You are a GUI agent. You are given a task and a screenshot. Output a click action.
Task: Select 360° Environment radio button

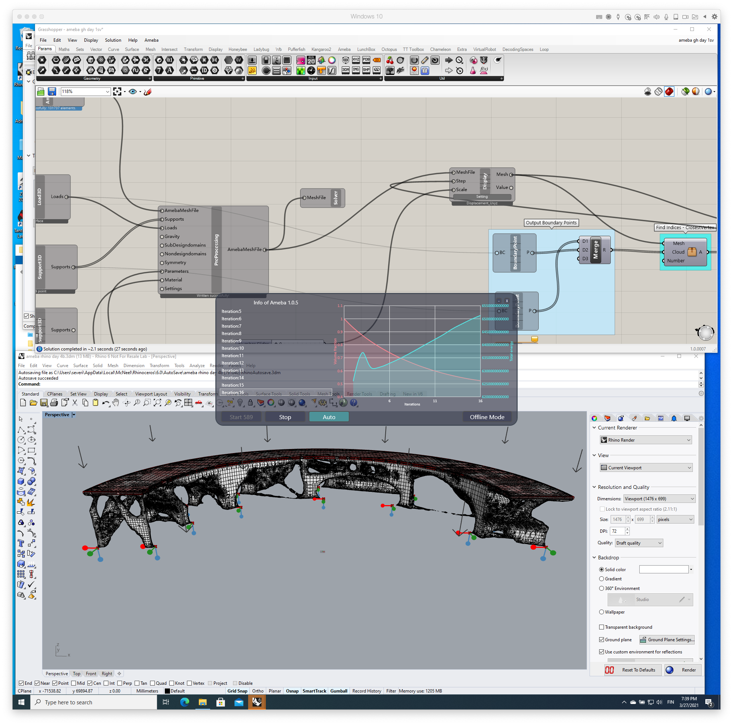tap(601, 588)
